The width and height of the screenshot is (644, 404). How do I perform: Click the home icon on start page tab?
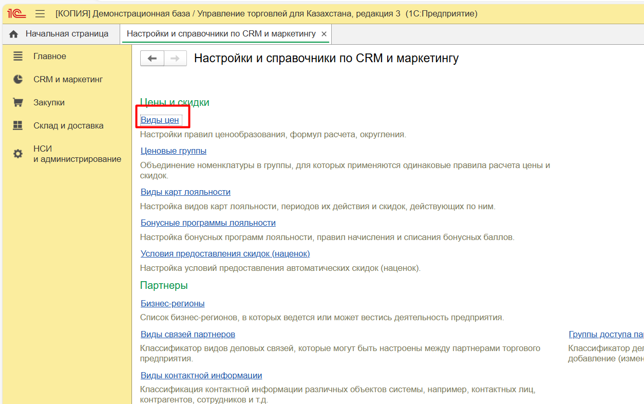(x=14, y=34)
